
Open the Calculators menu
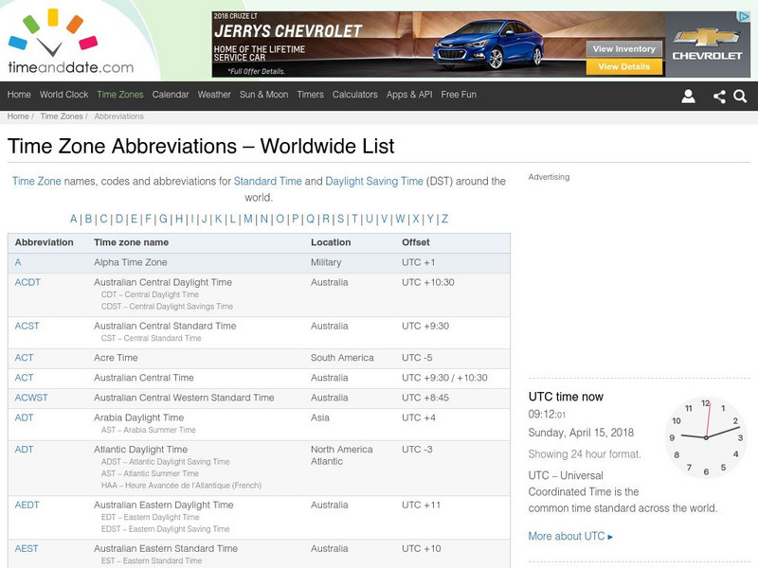tap(354, 95)
